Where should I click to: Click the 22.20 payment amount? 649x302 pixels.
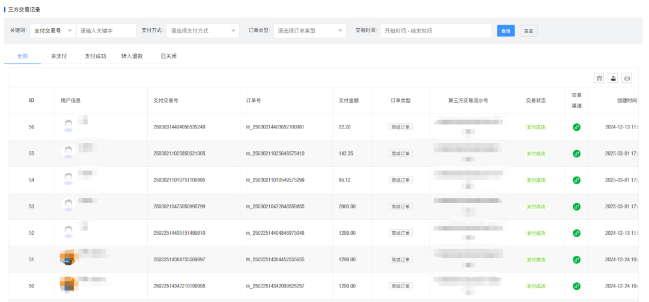pyautogui.click(x=344, y=127)
